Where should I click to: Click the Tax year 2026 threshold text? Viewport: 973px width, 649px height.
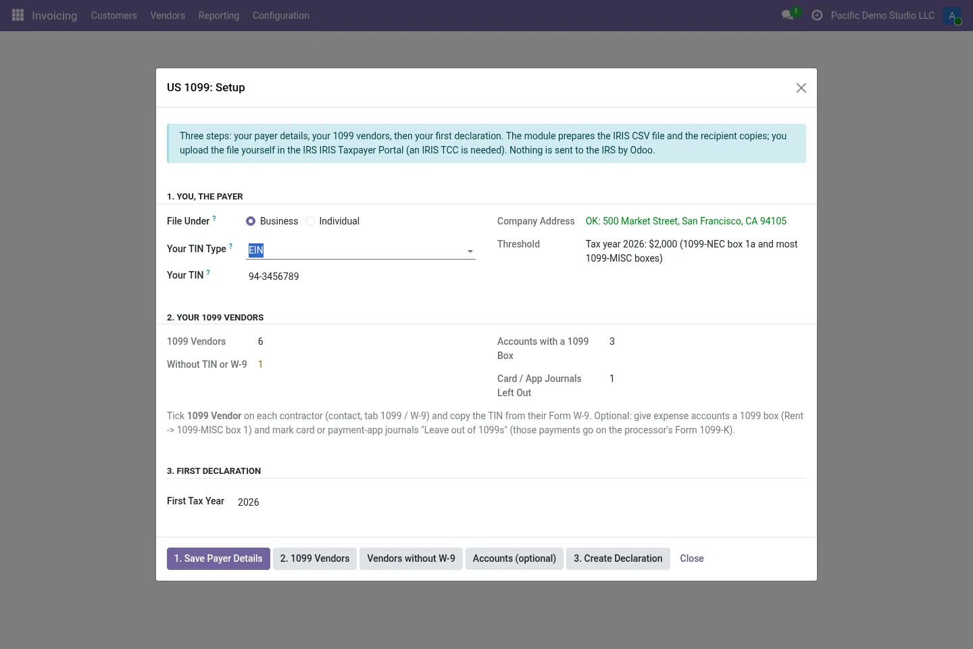coord(692,251)
